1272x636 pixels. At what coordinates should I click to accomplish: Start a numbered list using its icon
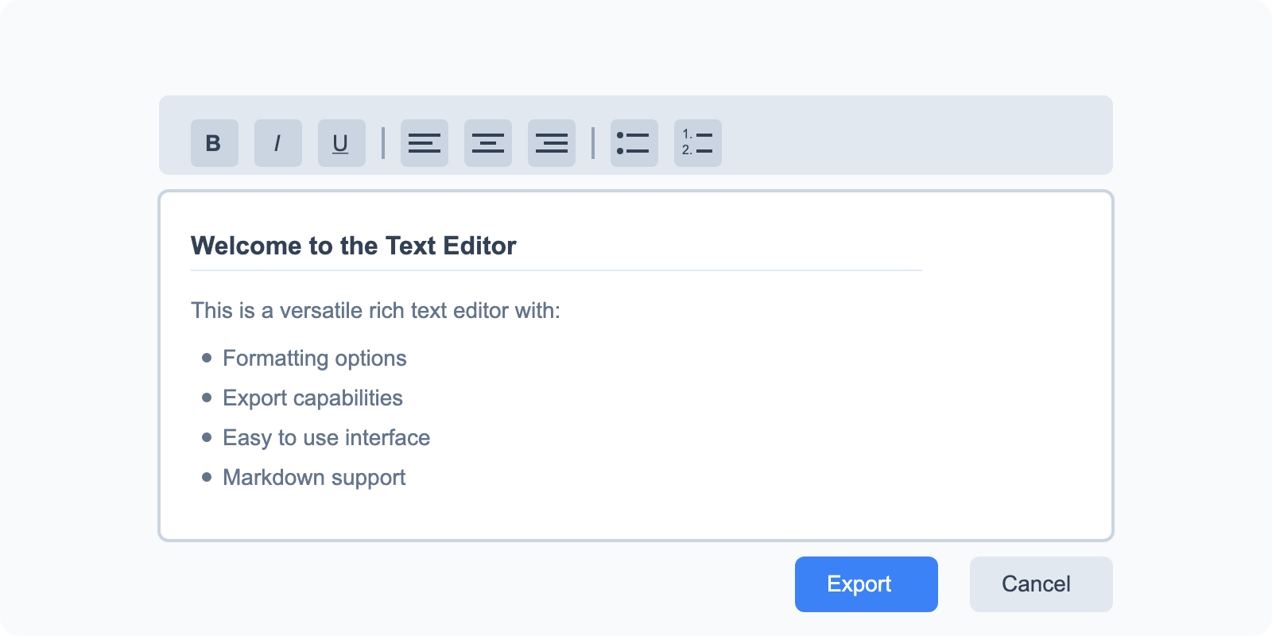698,143
